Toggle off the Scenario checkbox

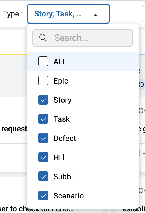coord(43,195)
